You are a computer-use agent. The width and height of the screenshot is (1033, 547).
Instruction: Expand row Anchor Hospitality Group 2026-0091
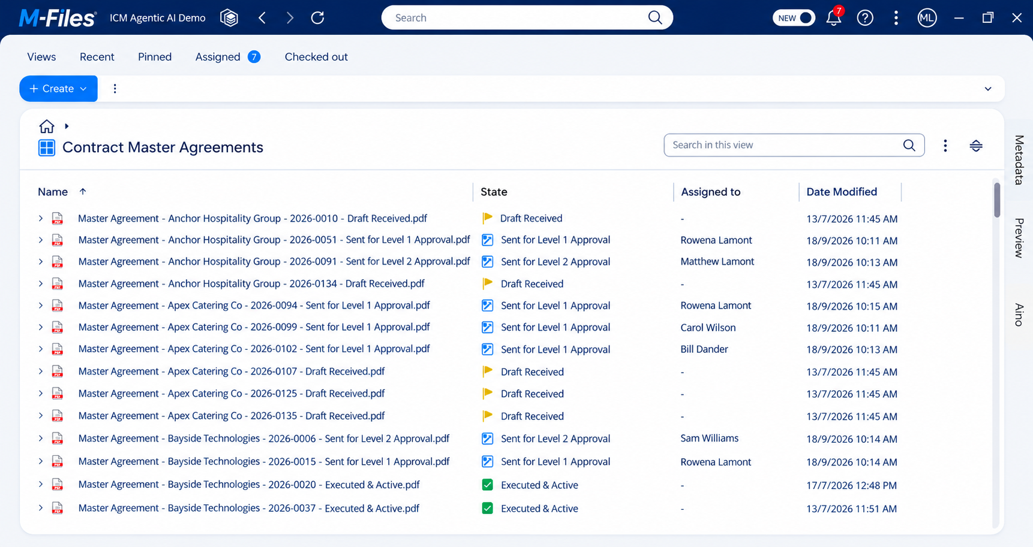(40, 262)
